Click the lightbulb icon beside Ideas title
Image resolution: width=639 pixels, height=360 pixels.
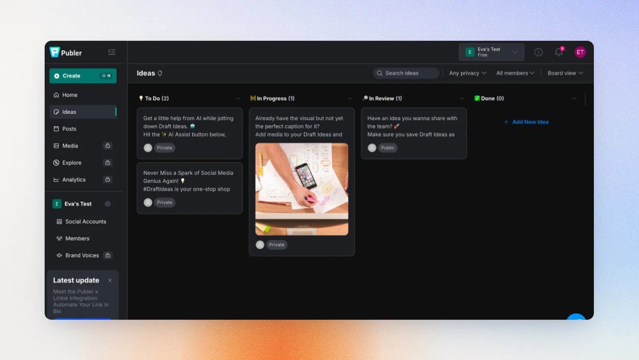coord(160,73)
